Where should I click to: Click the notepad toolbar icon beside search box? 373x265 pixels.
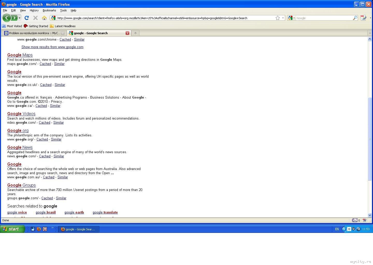point(363,18)
